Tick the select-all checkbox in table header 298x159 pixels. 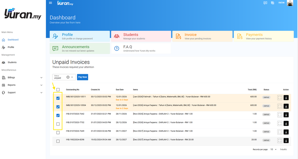58,90
